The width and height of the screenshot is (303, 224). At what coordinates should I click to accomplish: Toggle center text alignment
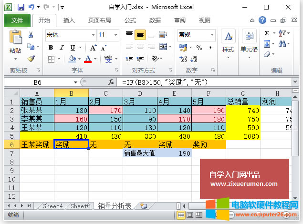click(140, 47)
